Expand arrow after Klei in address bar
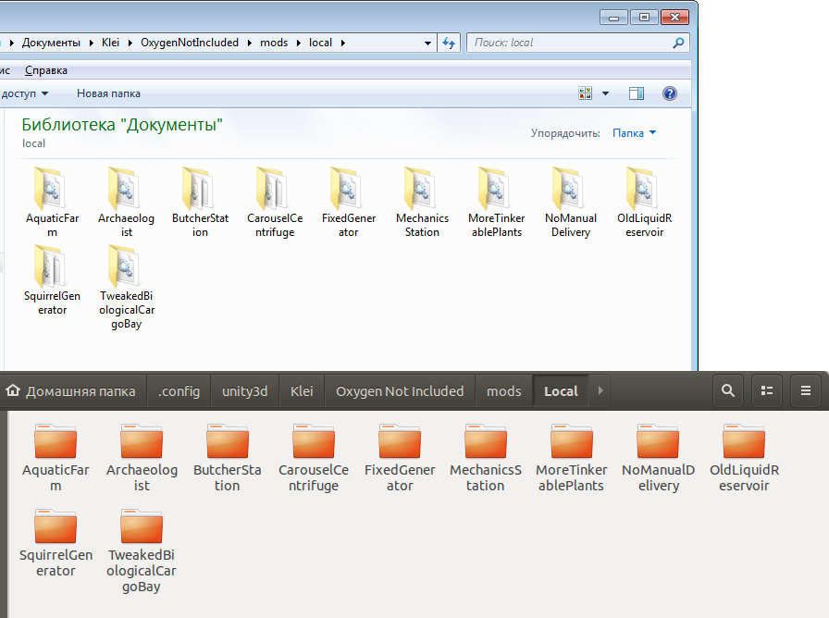The height and width of the screenshot is (618, 829). point(130,43)
